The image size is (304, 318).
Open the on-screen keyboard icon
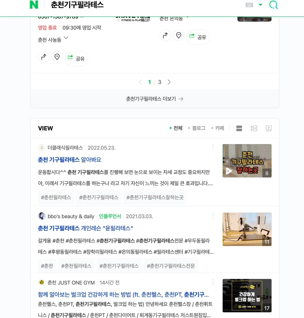click(249, 5)
